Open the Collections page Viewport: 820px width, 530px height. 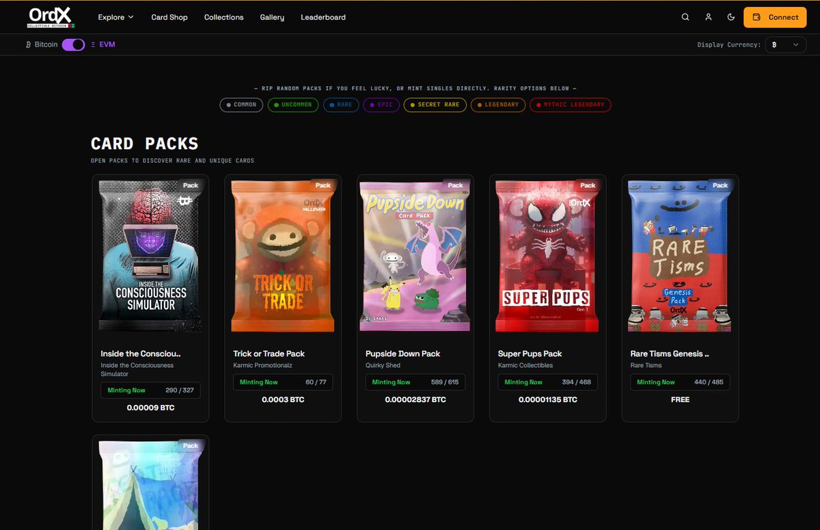[223, 17]
